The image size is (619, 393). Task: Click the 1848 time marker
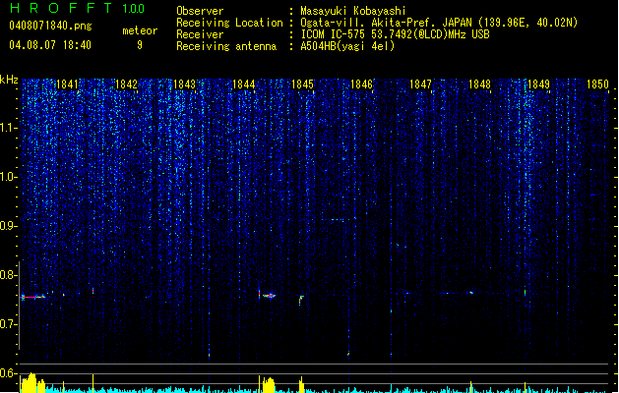479,84
